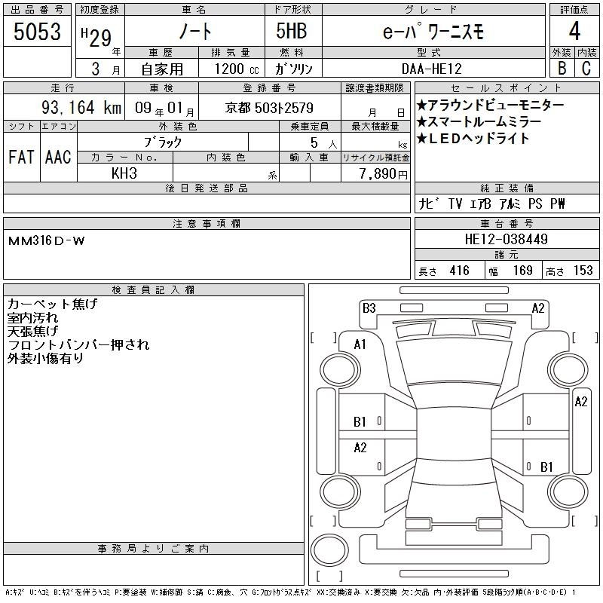Click shift type FAT
Viewport: 603px width, 603px height.
21,158
